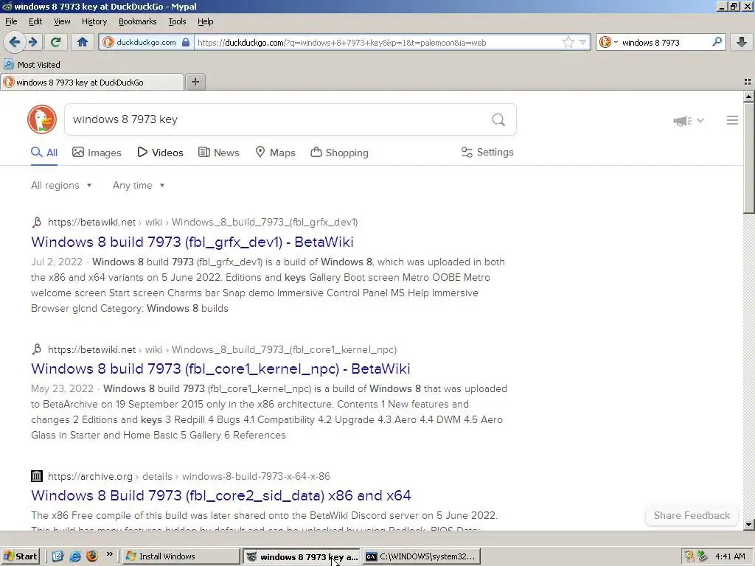Open the Home page icon
This screenshot has width=755, height=566.
pos(83,42)
